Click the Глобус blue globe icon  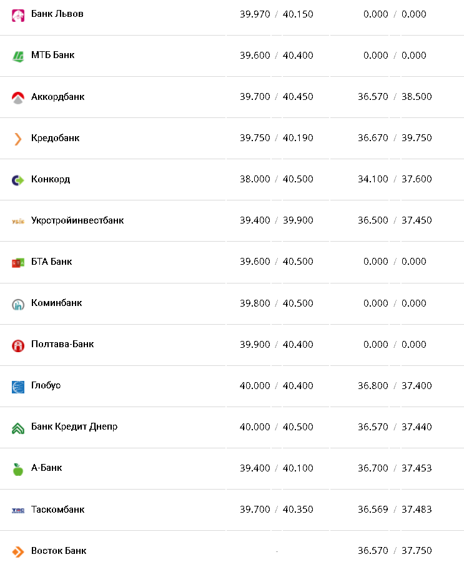[18, 387]
